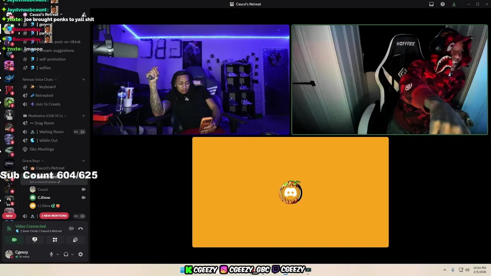This screenshot has width=491, height=276.
Task: Collapse the Grace Boyz category
Action: point(33,161)
